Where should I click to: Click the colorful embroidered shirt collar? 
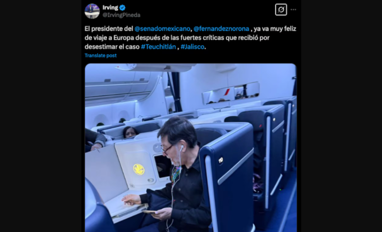pos(175,174)
